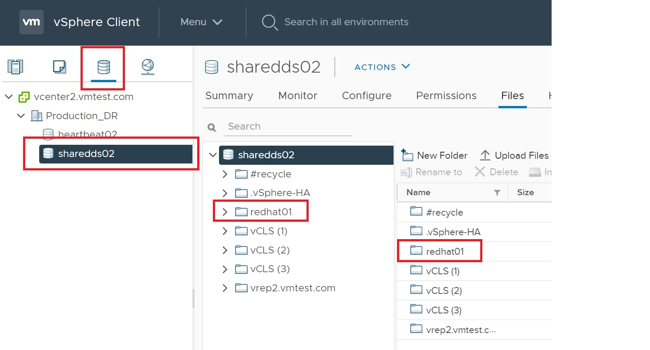Image resolution: width=650 pixels, height=350 pixels.
Task: Click vCLS (3) folder icon in file list
Action: click(x=417, y=309)
